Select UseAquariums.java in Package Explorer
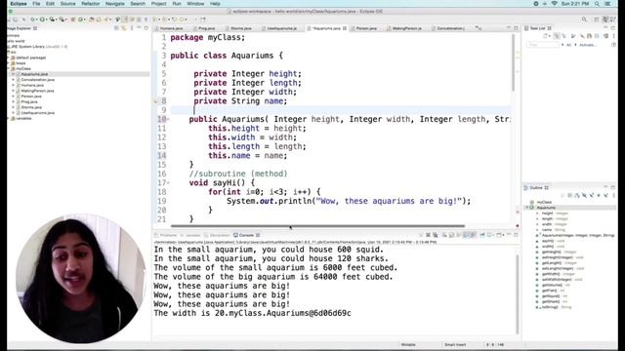This screenshot has width=625, height=351. [37, 113]
